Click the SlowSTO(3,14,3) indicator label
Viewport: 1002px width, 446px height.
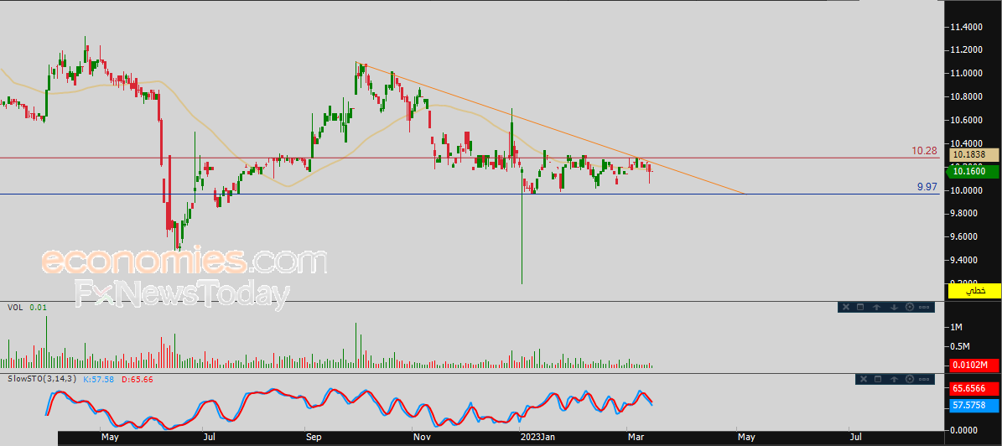point(41,380)
